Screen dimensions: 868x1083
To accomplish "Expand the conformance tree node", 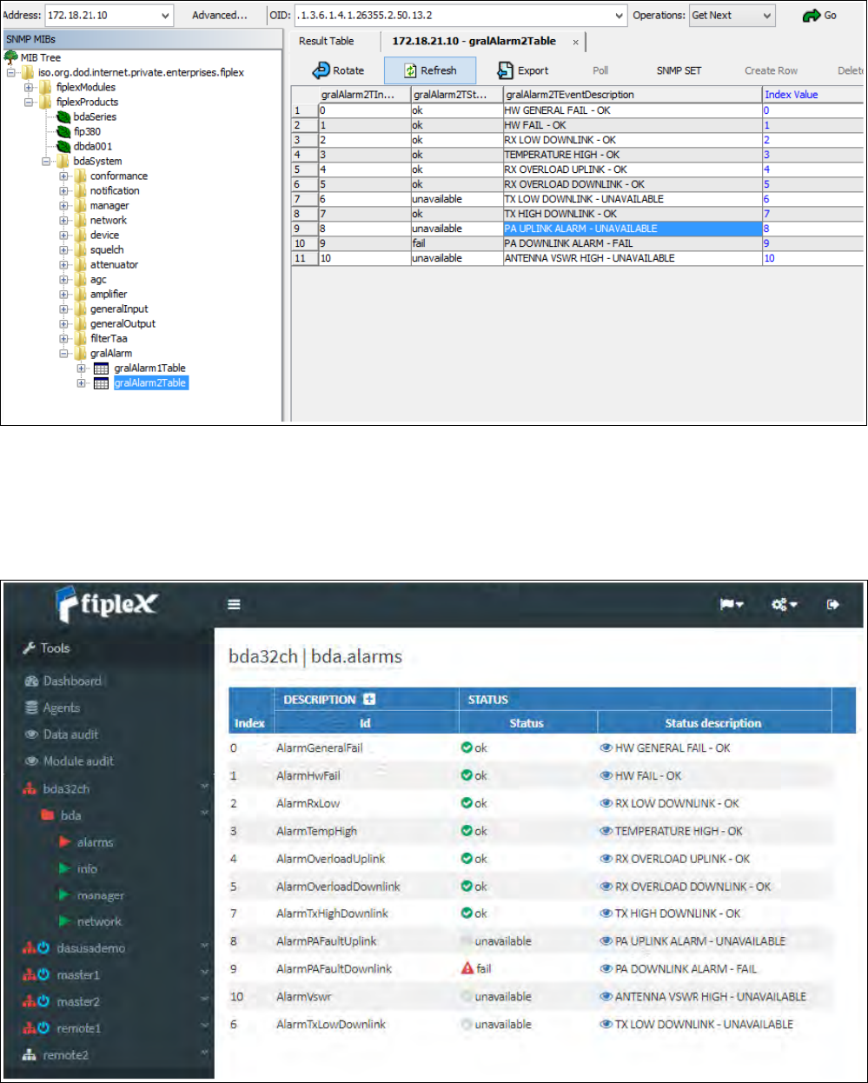I will tap(63, 176).
